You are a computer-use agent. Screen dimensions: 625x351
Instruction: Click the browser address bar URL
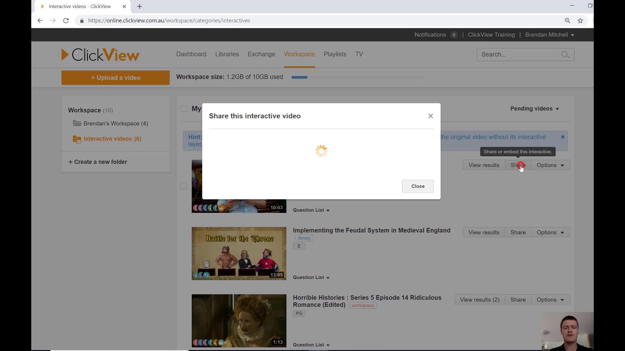click(x=169, y=20)
